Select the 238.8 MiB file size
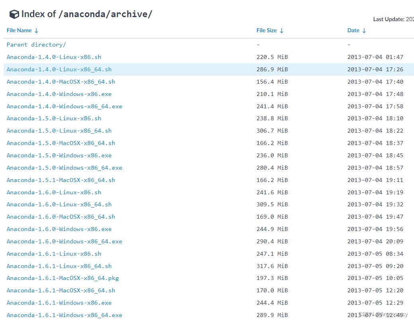The width and height of the screenshot is (414, 321). click(x=272, y=118)
